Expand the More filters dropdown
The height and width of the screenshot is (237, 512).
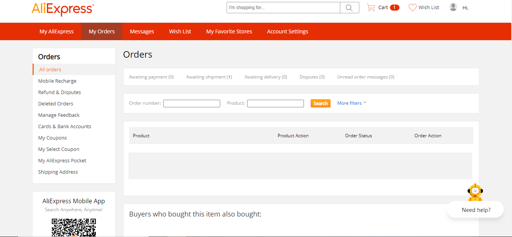coord(352,103)
